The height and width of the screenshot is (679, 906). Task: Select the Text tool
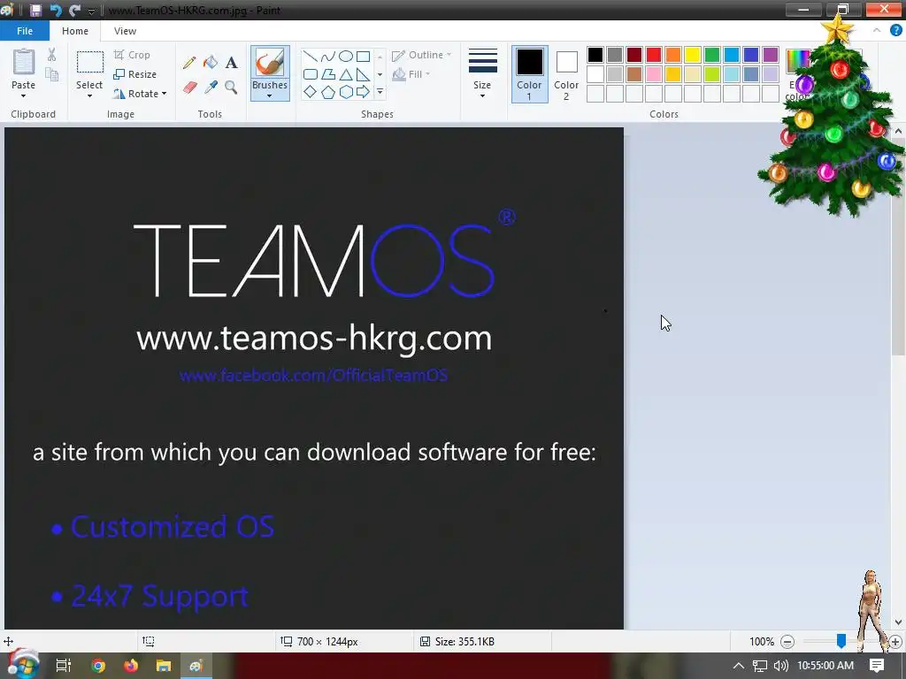tap(231, 63)
